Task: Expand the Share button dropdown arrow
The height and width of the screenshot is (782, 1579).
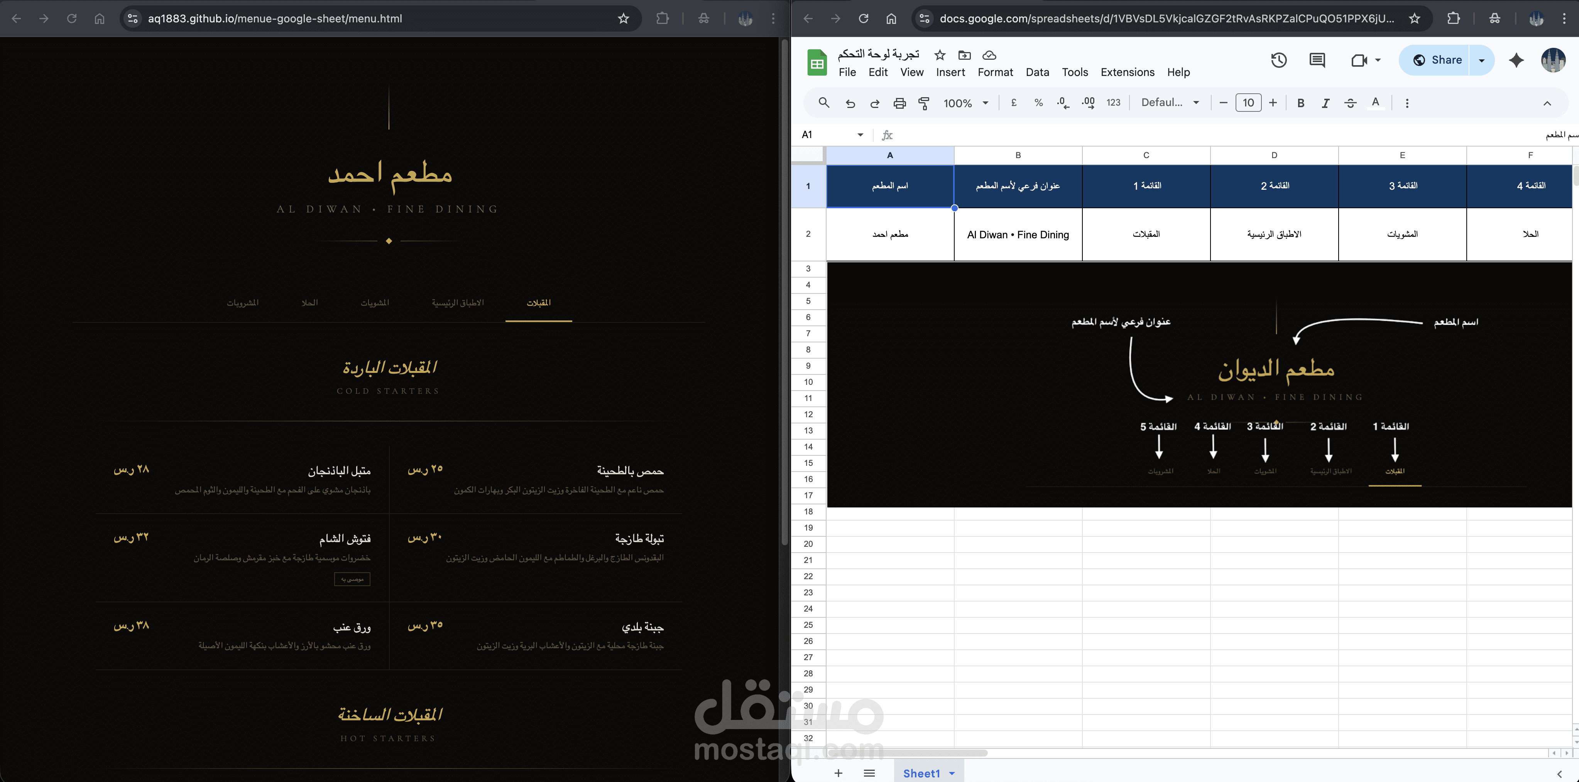Action: (x=1481, y=60)
